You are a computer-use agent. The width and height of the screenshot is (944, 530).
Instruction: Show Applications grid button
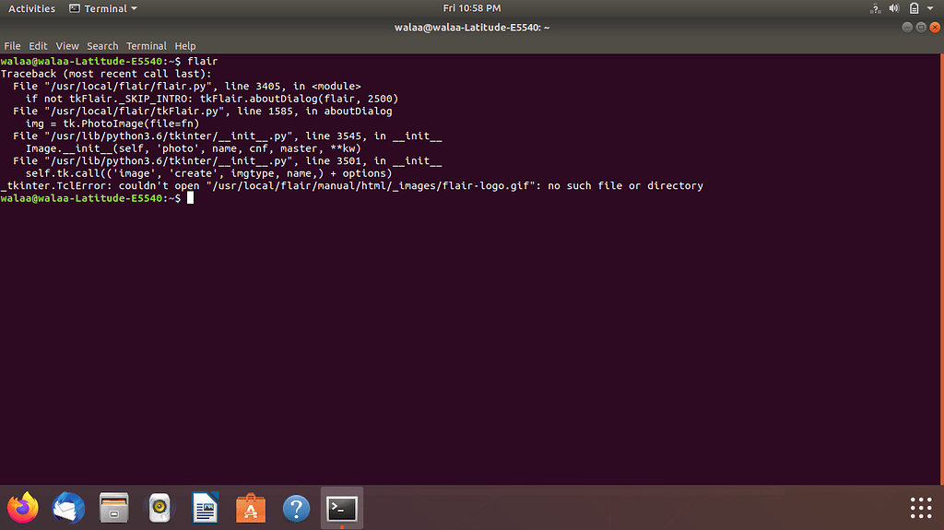tap(920, 508)
